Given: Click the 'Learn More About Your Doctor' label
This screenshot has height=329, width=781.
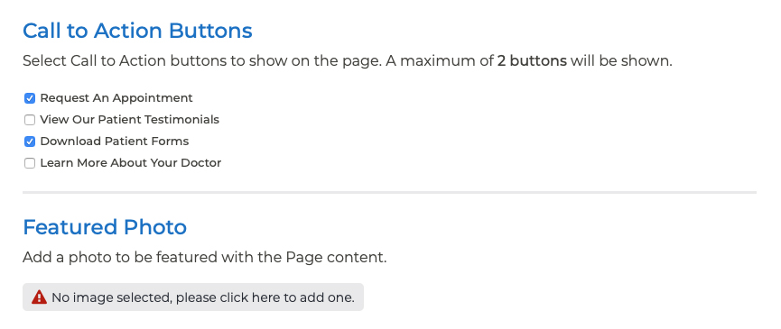Looking at the screenshot, I should pyautogui.click(x=131, y=162).
